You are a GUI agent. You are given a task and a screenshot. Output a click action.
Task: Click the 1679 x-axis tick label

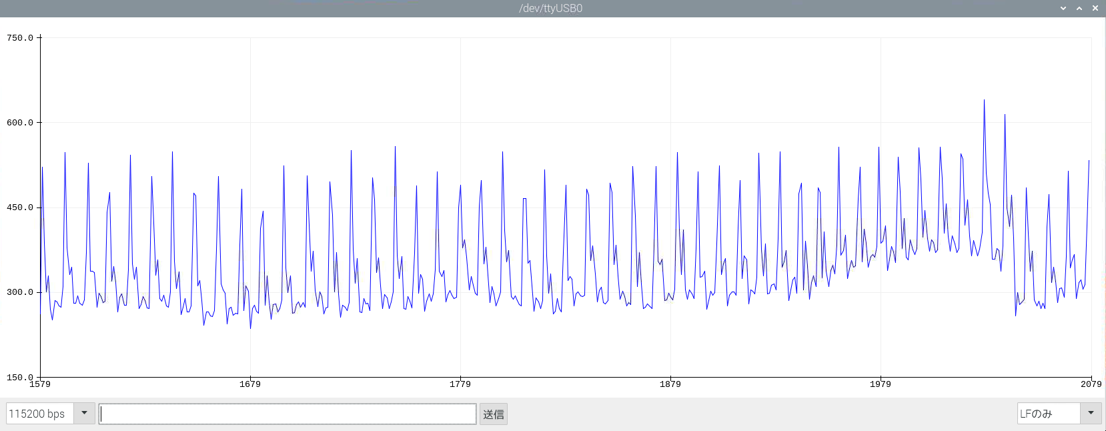(x=250, y=384)
